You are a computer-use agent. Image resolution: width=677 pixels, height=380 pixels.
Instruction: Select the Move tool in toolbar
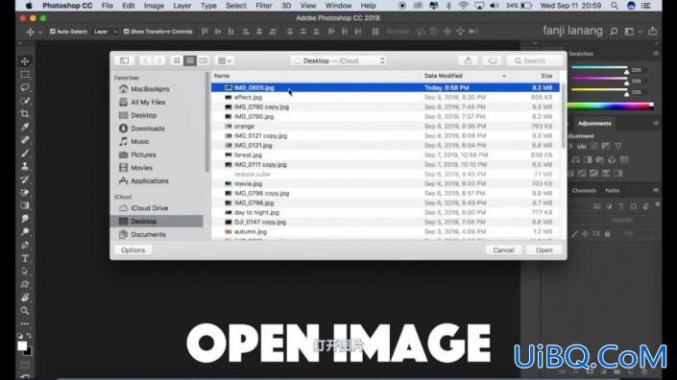click(25, 61)
